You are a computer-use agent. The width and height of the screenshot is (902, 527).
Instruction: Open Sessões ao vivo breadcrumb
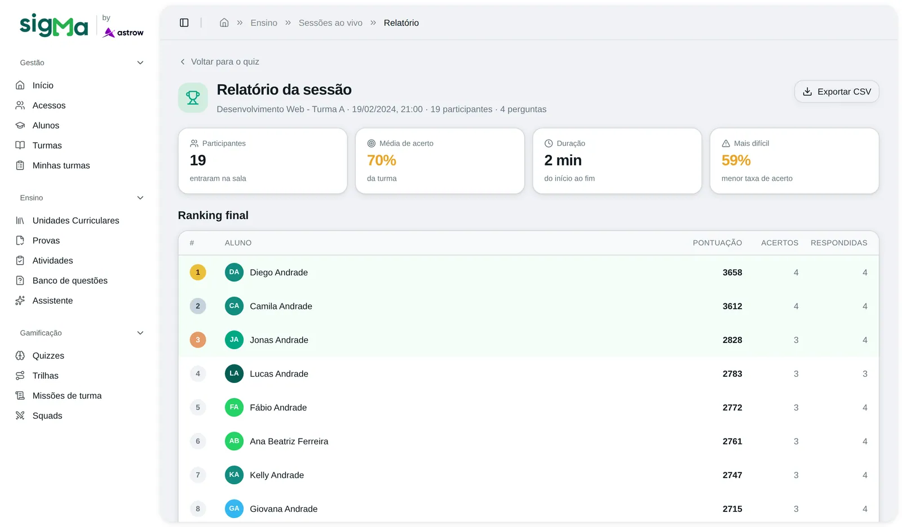(330, 23)
